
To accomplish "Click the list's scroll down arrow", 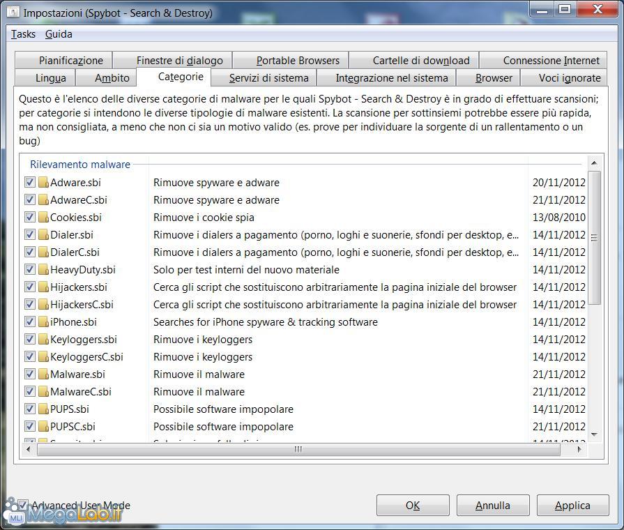I will tap(594, 434).
